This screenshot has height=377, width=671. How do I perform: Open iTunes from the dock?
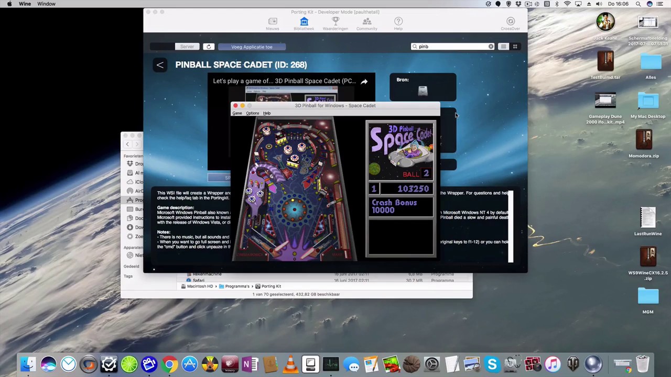pos(553,364)
